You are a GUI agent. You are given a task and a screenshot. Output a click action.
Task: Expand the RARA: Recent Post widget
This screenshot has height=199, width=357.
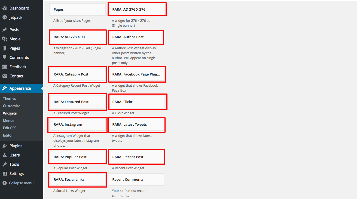[137, 157]
